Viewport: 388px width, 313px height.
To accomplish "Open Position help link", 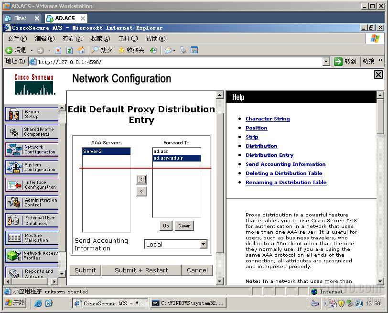I will (256, 128).
